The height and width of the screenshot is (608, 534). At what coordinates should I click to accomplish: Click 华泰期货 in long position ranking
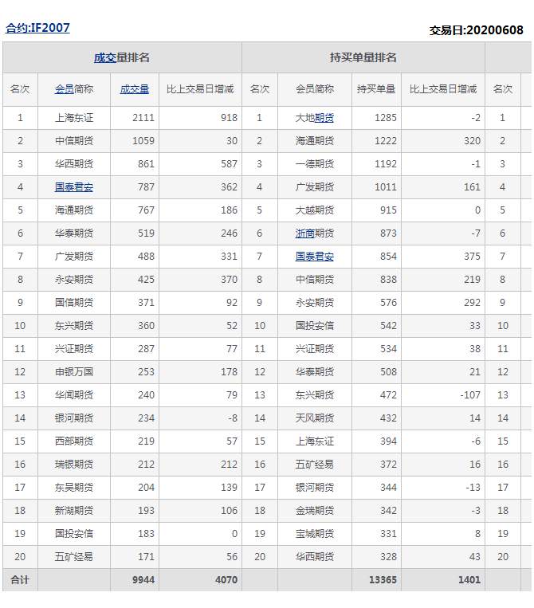tap(315, 372)
